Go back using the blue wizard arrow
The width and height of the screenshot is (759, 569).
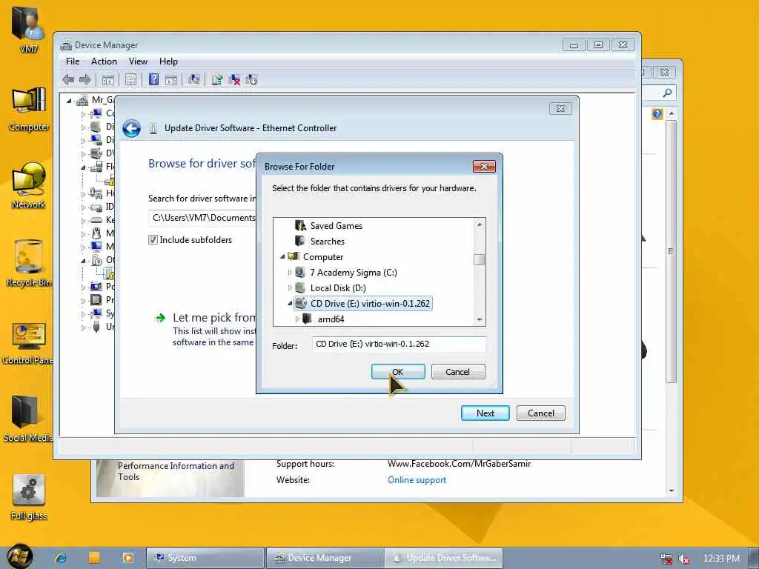[131, 128]
